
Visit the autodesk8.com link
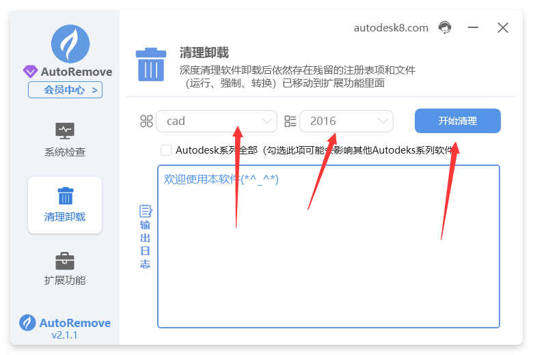[391, 28]
